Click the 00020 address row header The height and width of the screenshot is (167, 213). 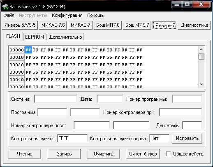tap(16, 65)
